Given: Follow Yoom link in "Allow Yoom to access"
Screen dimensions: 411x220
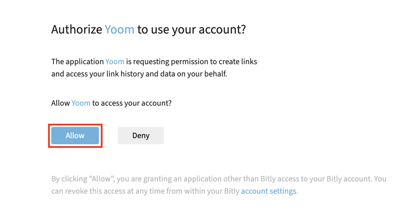Looking at the screenshot, I should (81, 103).
